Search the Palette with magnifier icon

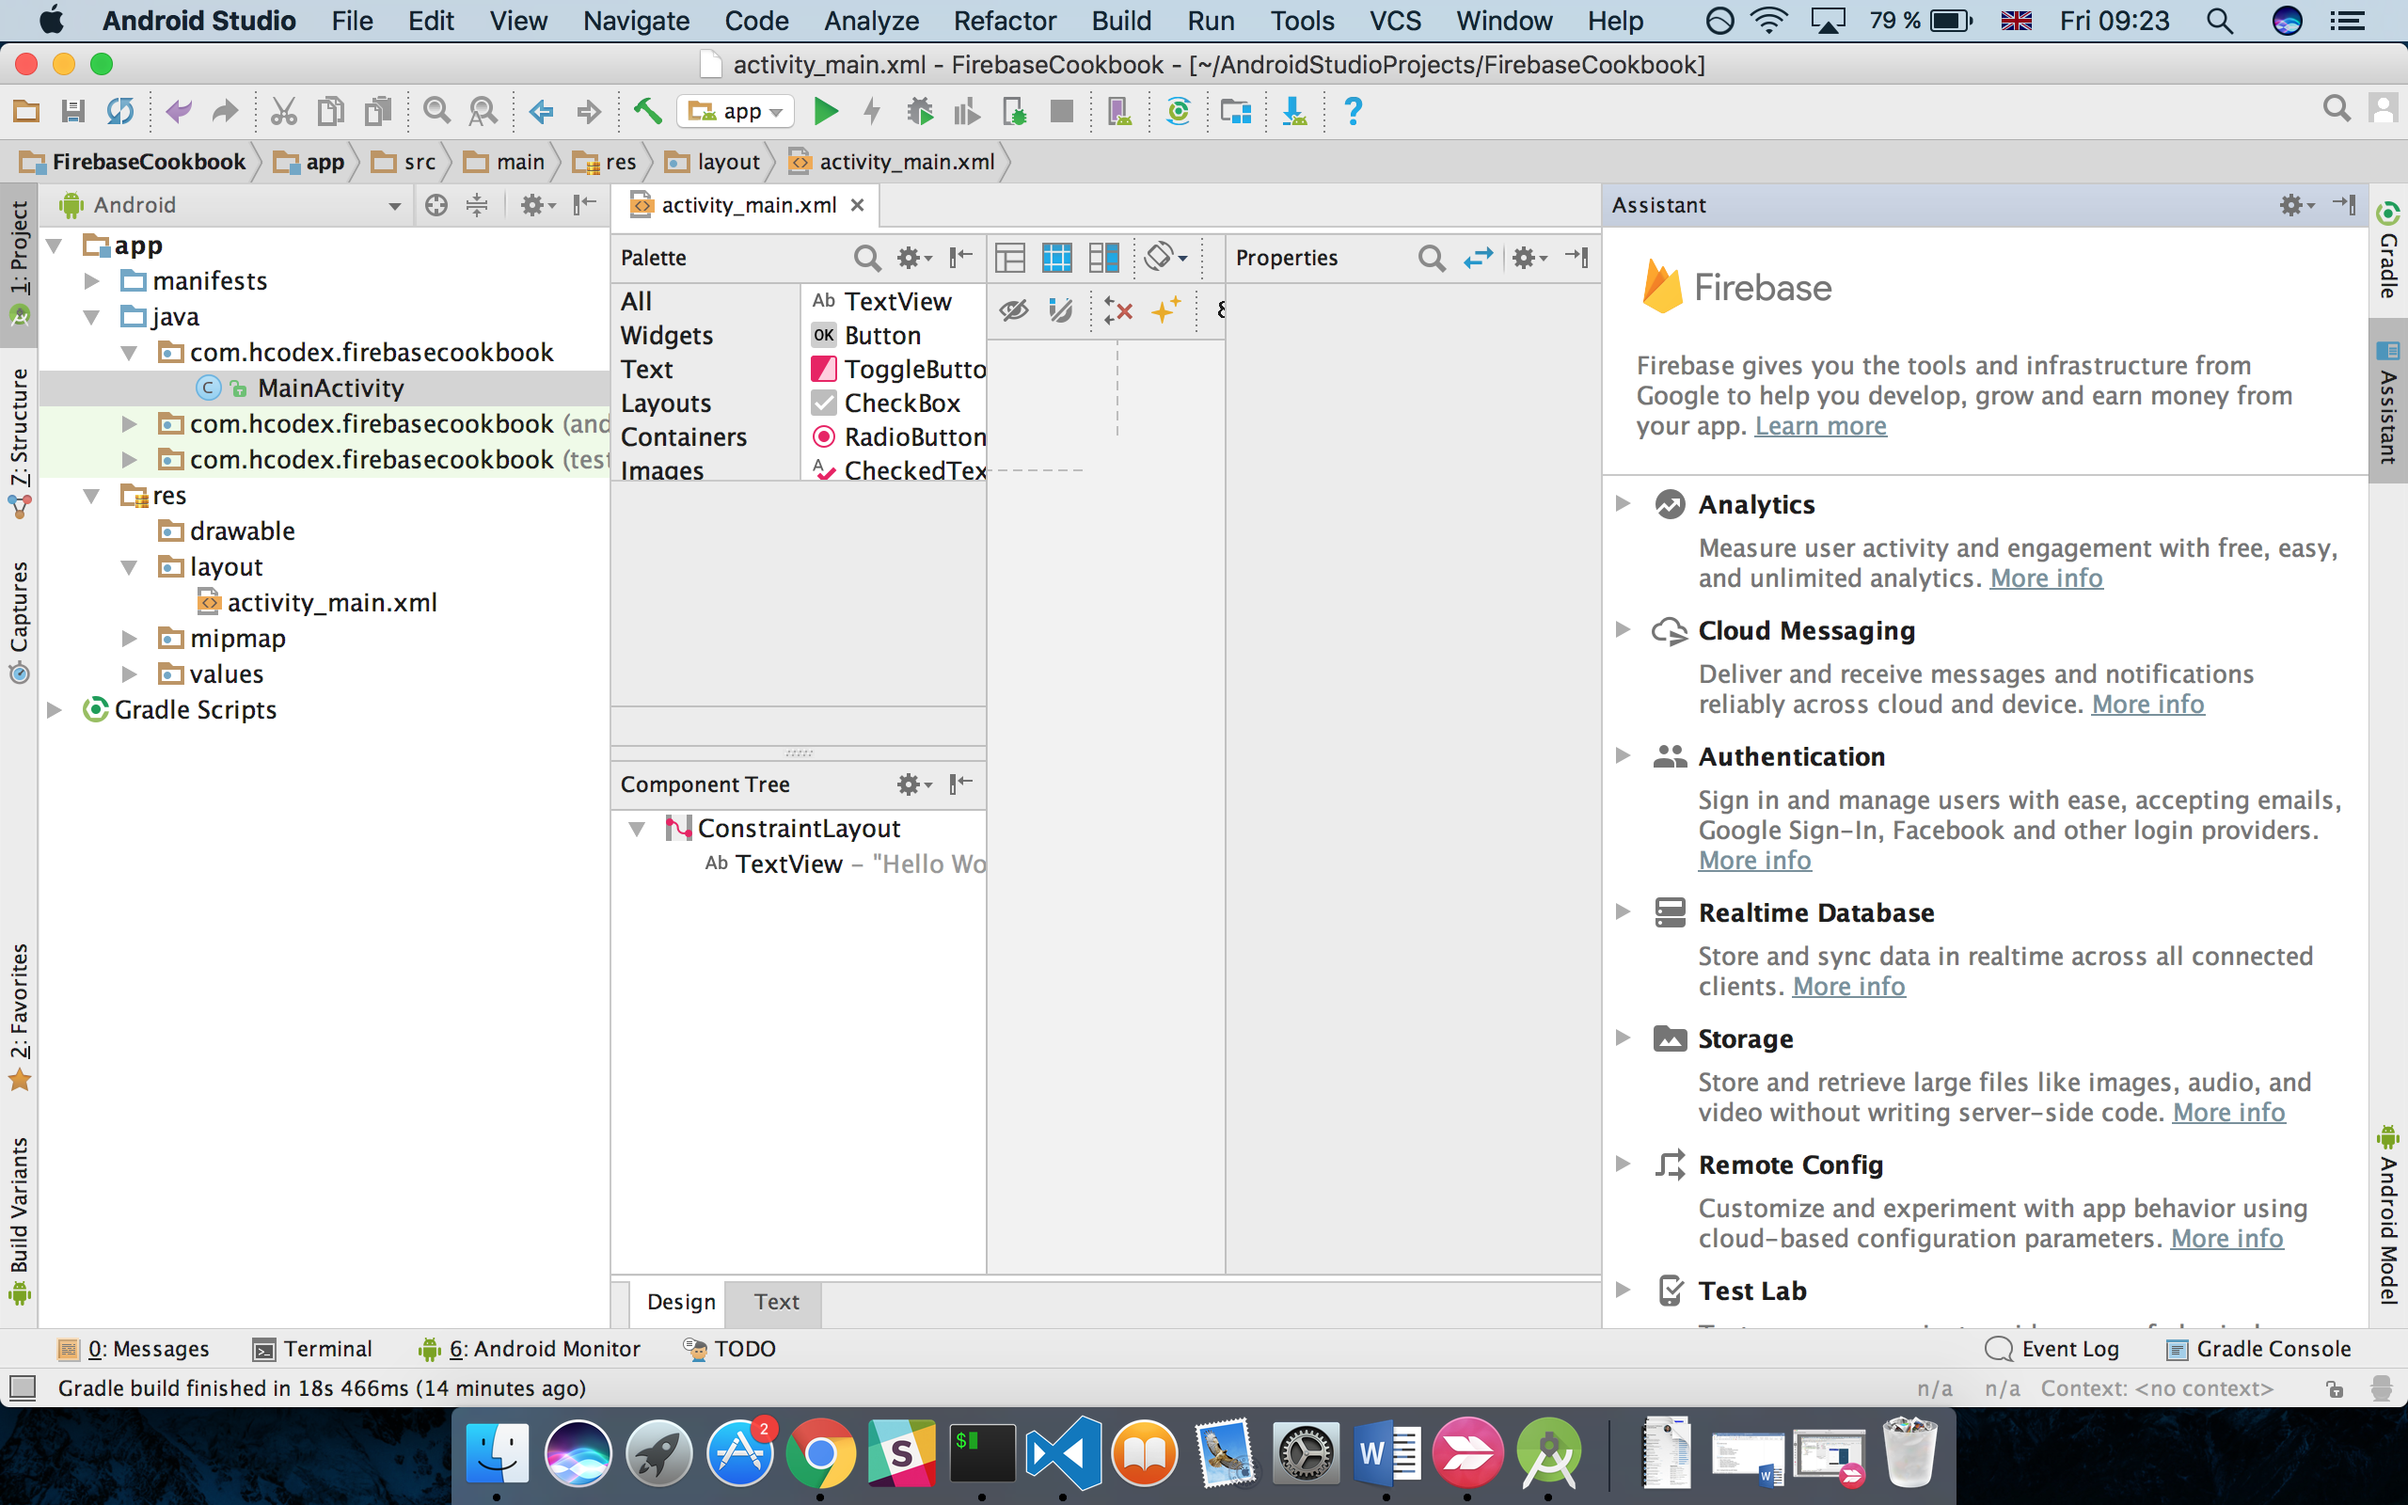point(866,258)
